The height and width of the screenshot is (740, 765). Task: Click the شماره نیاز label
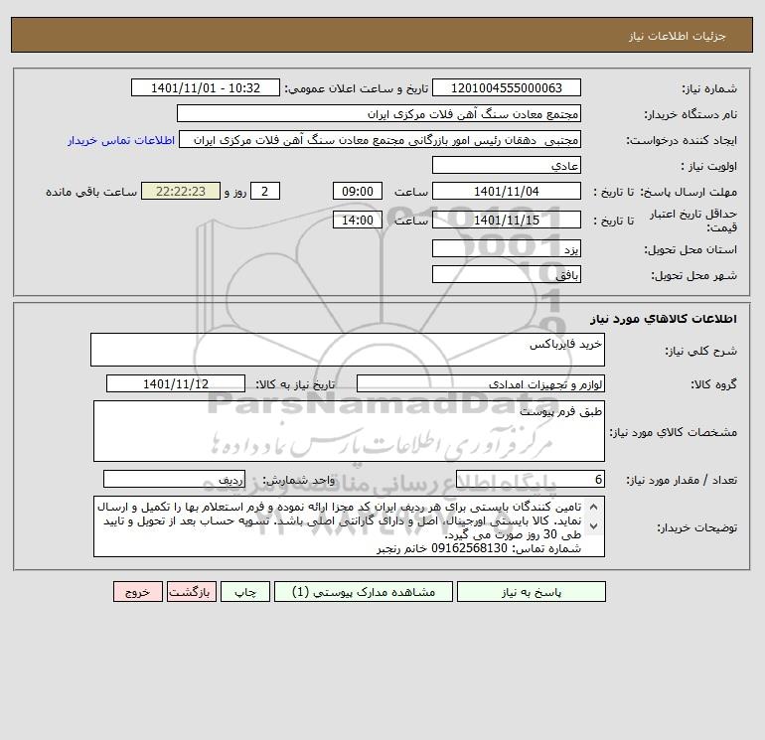(709, 88)
